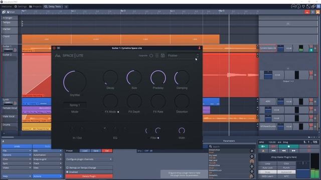Open the Projects tab
The image size is (321, 180).
coord(35,6)
